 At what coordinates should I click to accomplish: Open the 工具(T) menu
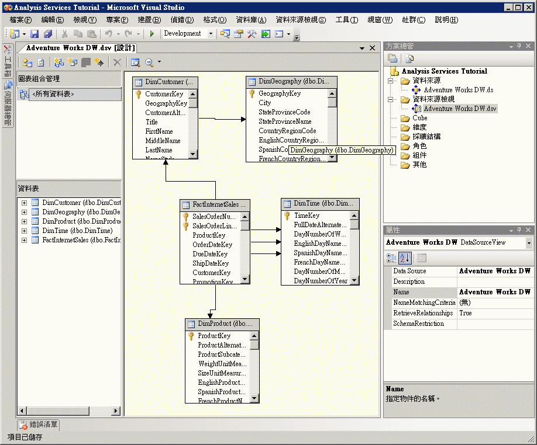tap(346, 20)
